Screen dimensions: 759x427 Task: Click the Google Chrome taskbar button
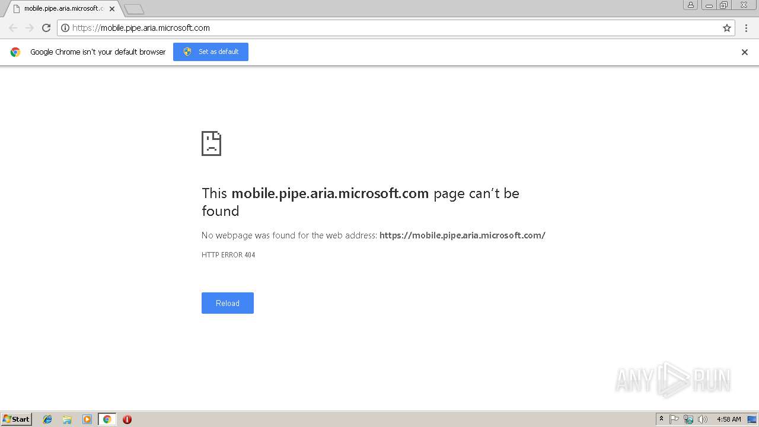point(107,419)
